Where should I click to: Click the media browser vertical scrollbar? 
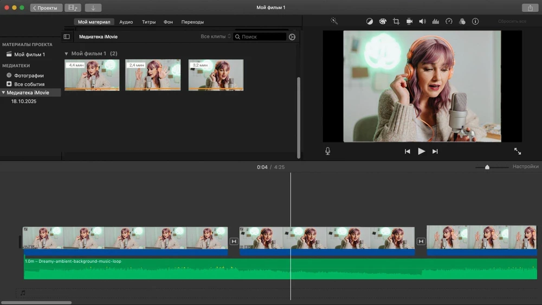click(x=299, y=118)
